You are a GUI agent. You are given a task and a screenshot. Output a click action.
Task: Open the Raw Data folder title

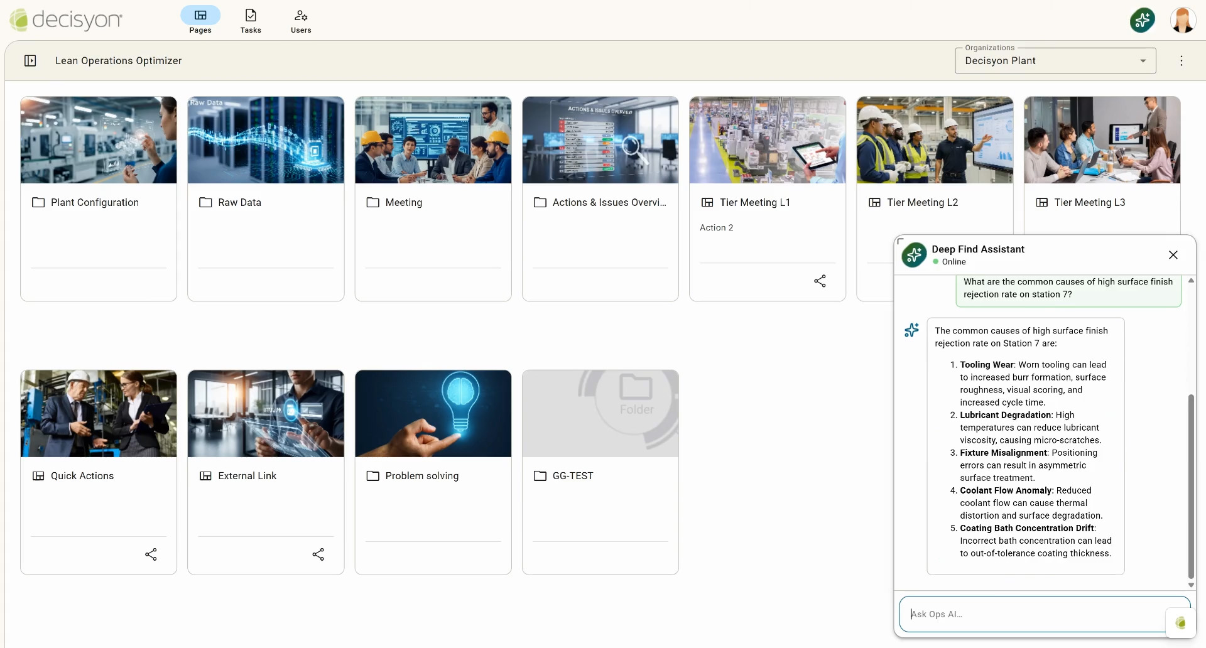point(239,202)
